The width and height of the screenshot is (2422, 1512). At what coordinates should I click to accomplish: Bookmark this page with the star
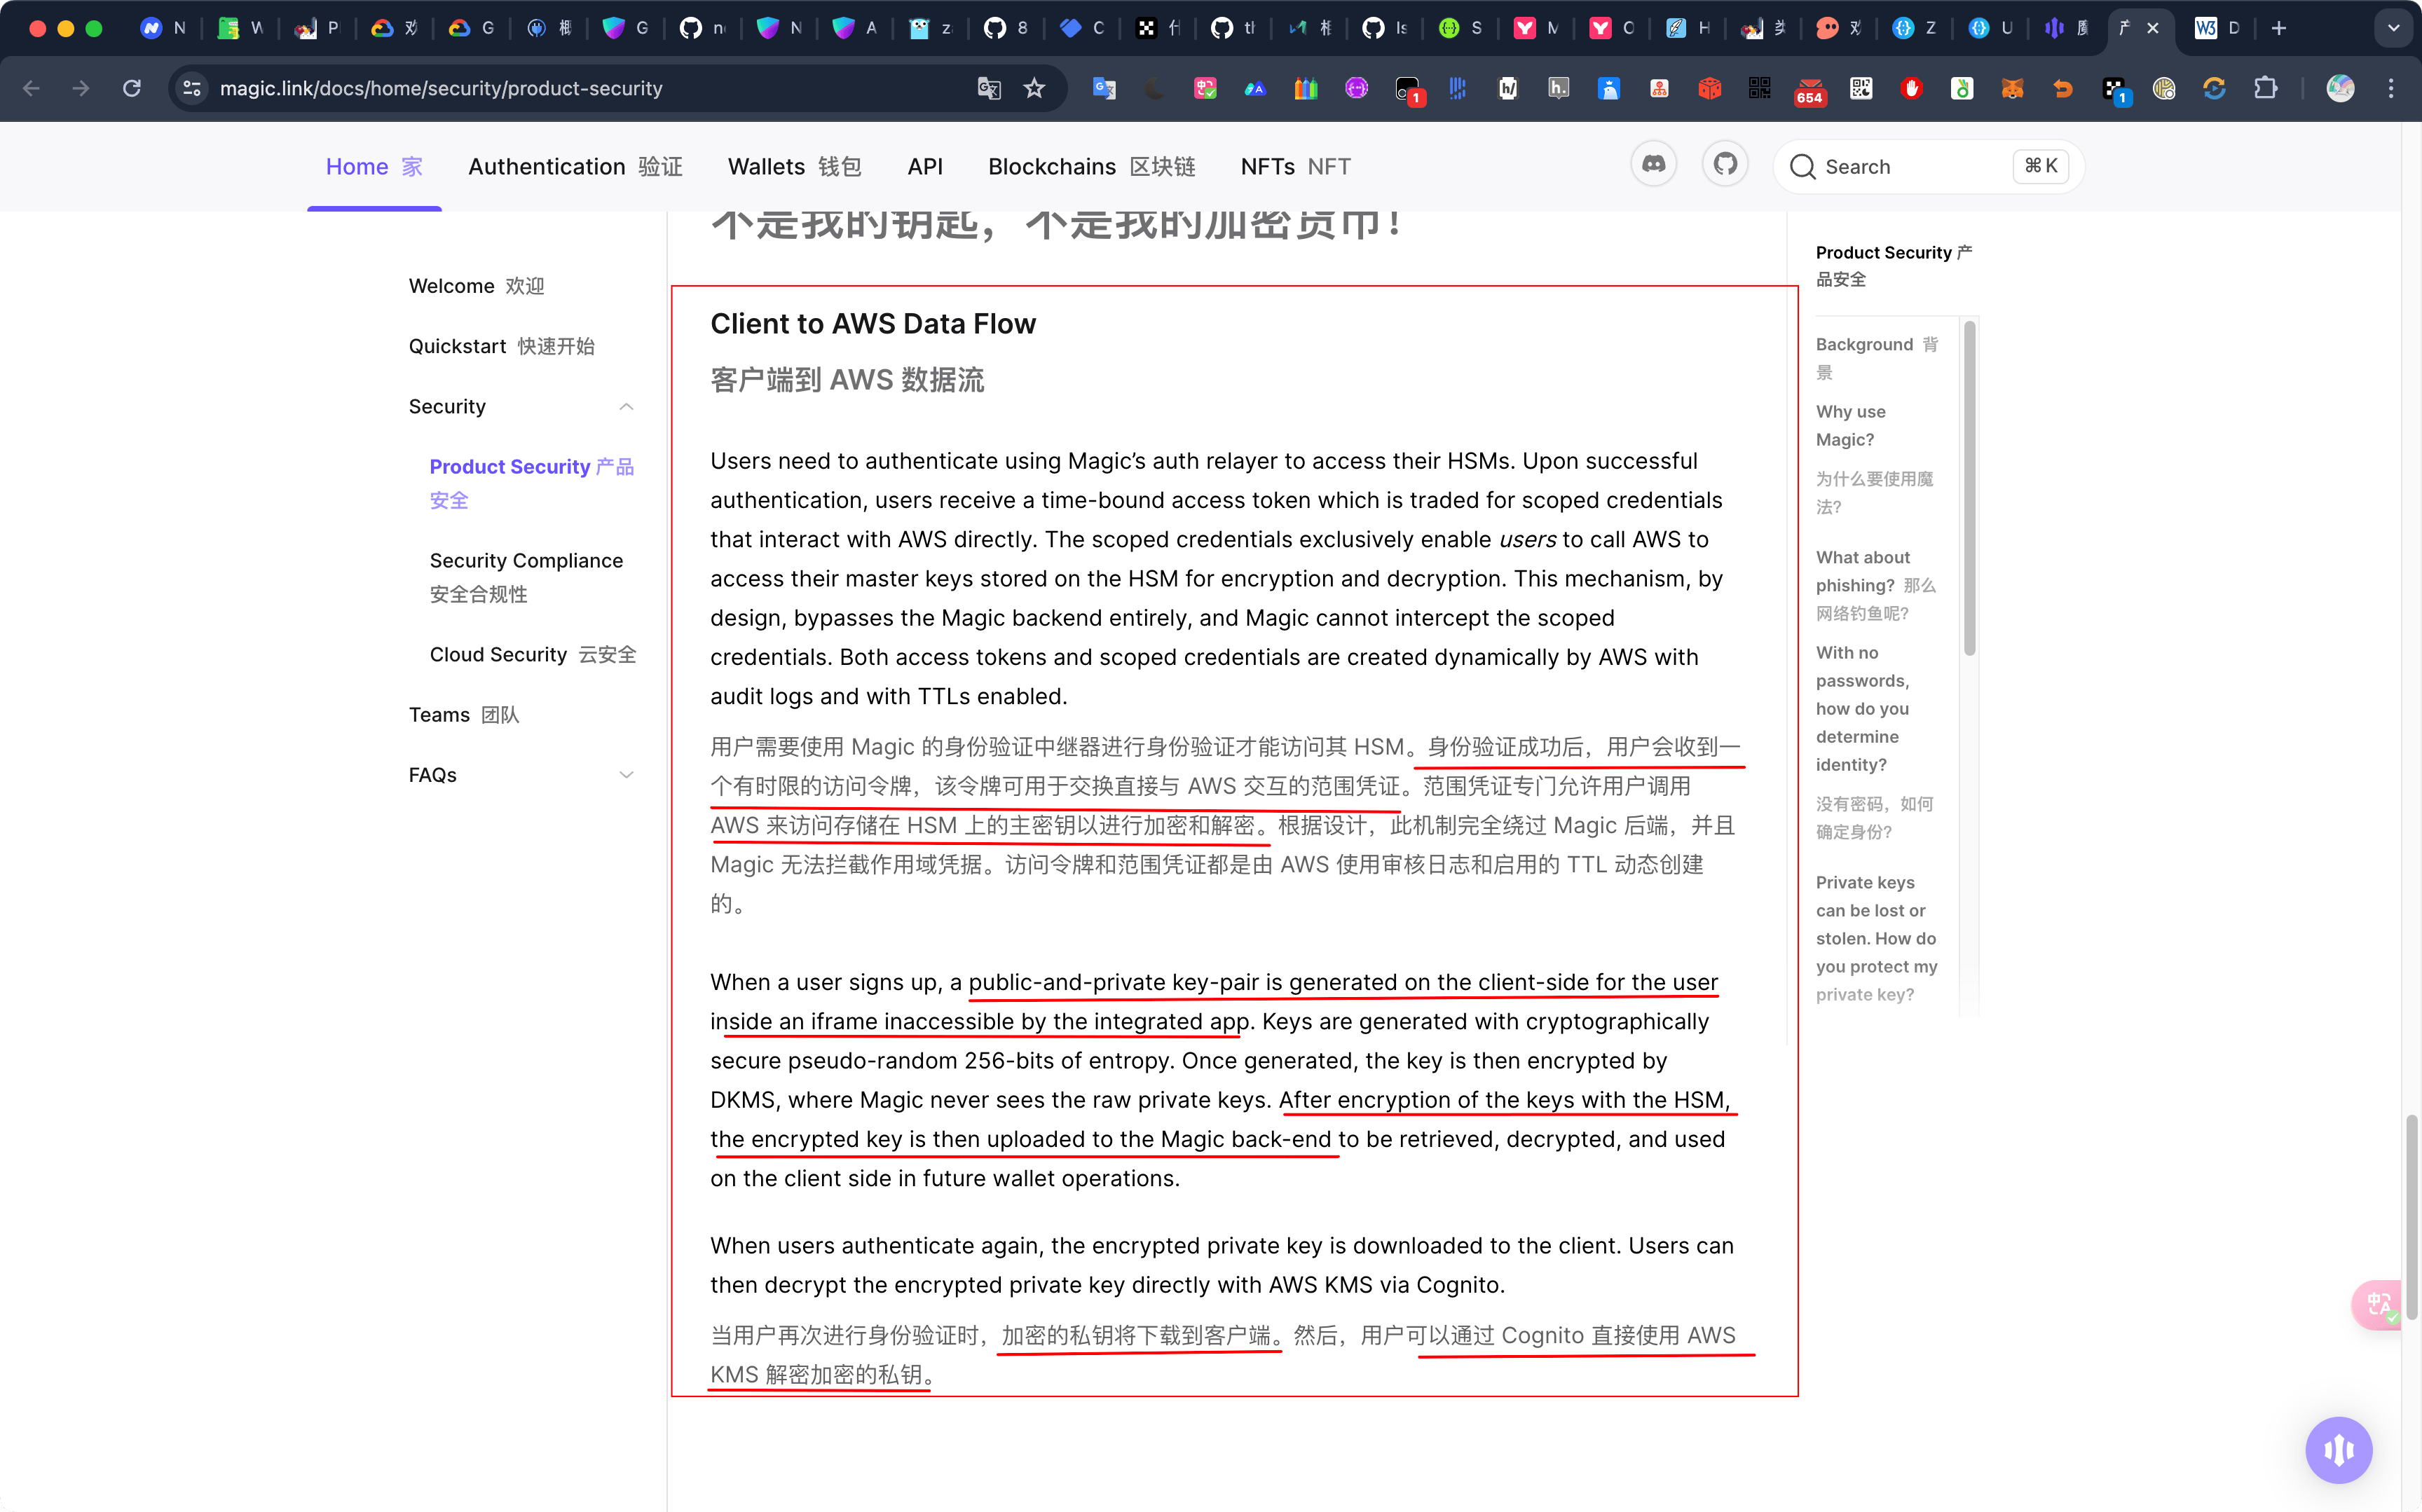1034,89
